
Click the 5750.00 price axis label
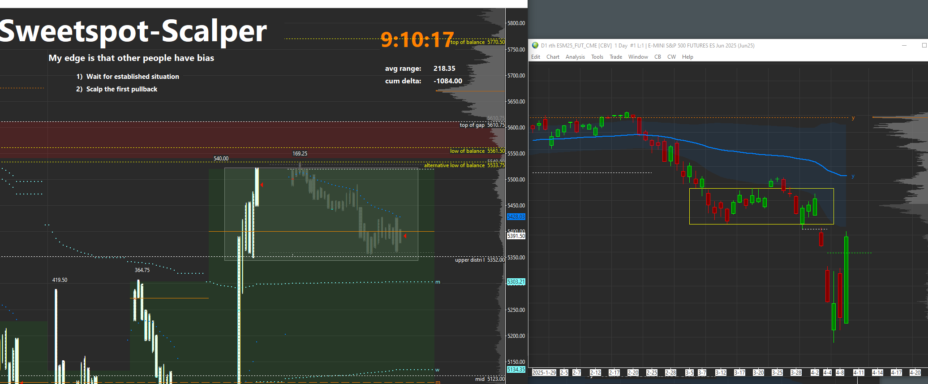[516, 49]
